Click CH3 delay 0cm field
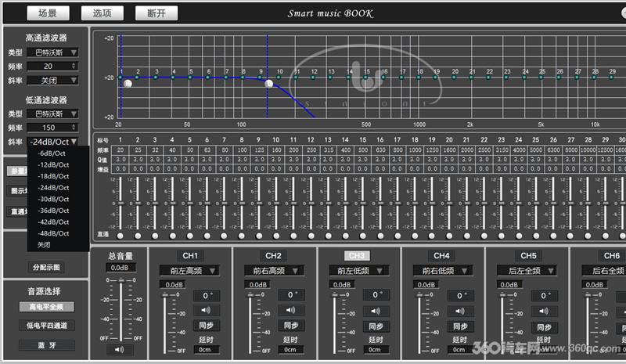This screenshot has height=364, width=626. pos(376,350)
